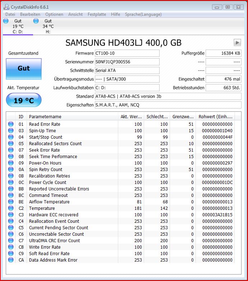Click the health orb beside 34 °C
The width and height of the screenshot is (248, 281).
click(x=36, y=21)
